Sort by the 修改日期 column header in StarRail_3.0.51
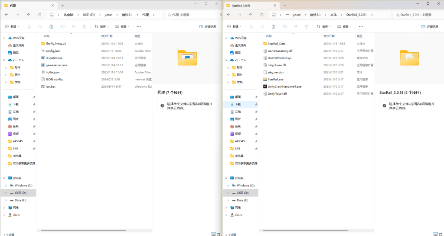This screenshot has width=444, height=236. point(329,36)
